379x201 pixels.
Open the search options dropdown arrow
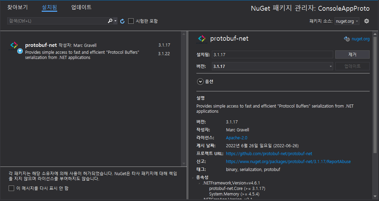pyautogui.click(x=115, y=21)
